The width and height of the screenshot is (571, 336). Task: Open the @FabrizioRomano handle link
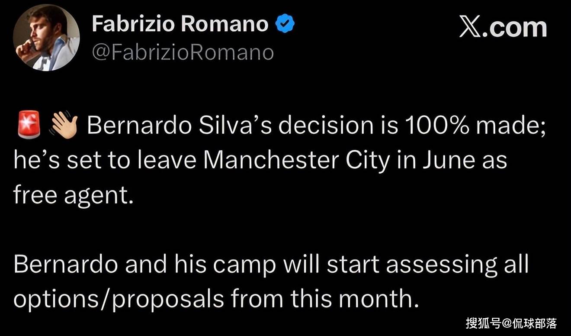183,53
